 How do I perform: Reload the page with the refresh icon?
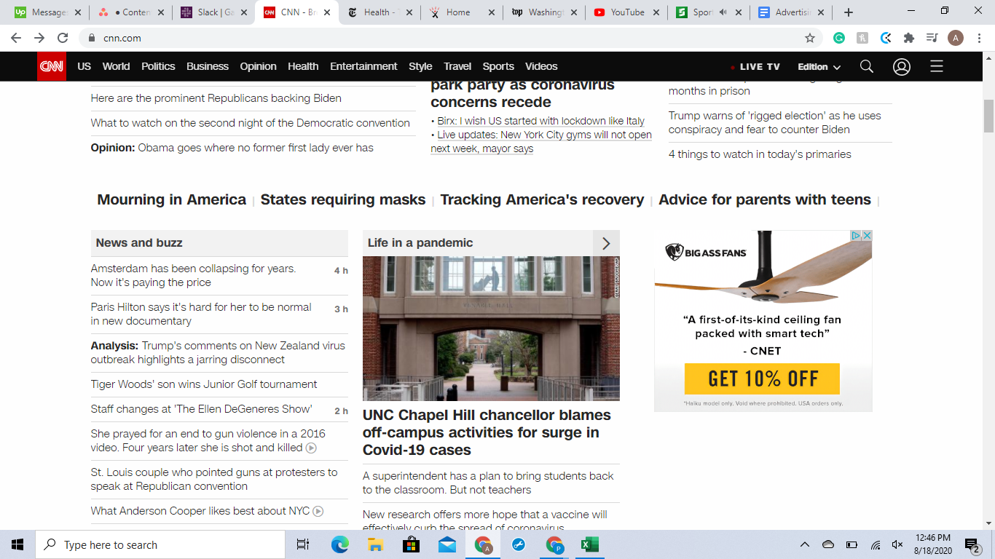point(63,38)
